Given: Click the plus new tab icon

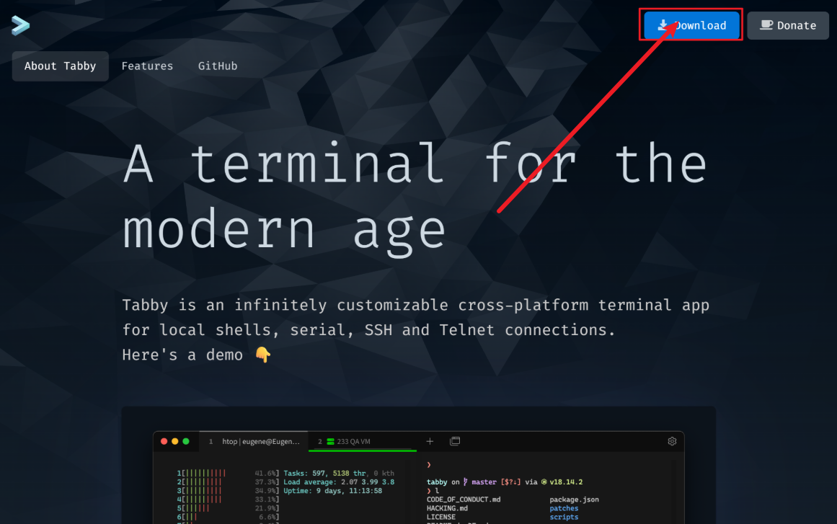Looking at the screenshot, I should tap(430, 441).
